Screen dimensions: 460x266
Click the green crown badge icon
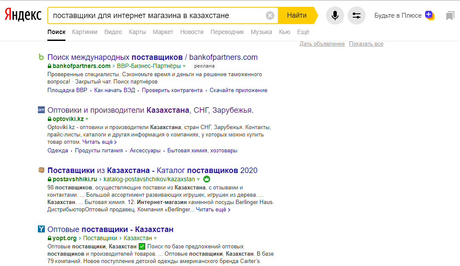click(x=207, y=179)
